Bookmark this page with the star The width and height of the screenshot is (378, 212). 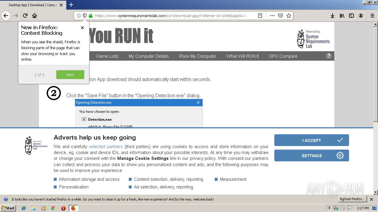(x=289, y=16)
